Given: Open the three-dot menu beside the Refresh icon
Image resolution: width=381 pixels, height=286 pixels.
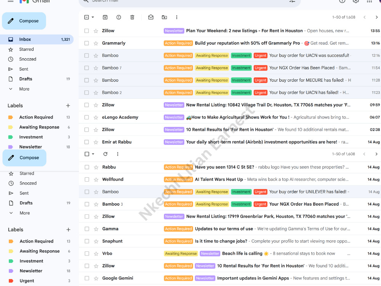Looking at the screenshot, I should click(118, 154).
